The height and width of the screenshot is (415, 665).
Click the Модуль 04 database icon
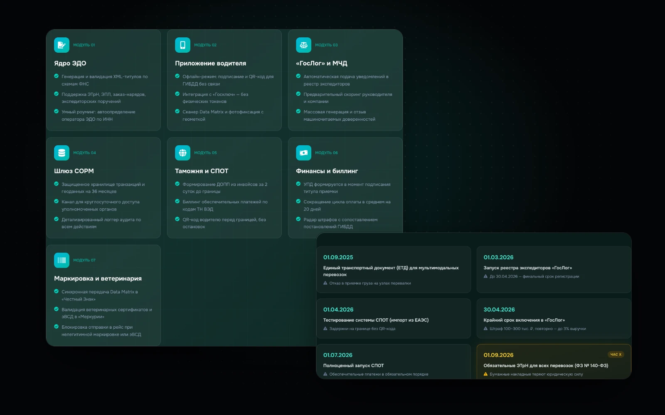(62, 153)
